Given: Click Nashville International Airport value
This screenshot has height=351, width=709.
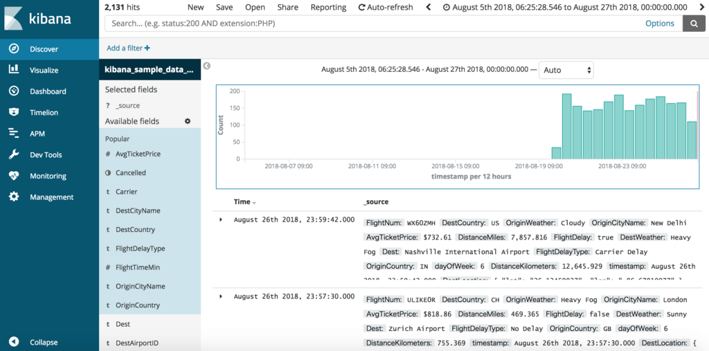Looking at the screenshot, I should [x=467, y=251].
